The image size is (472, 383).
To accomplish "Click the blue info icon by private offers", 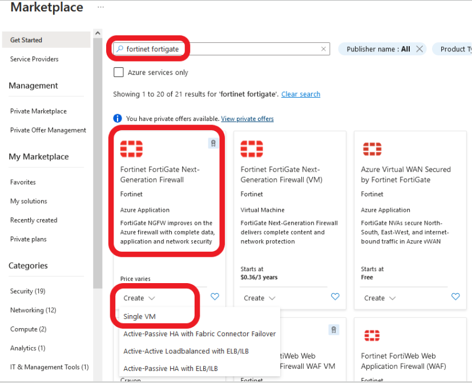I will [x=118, y=118].
